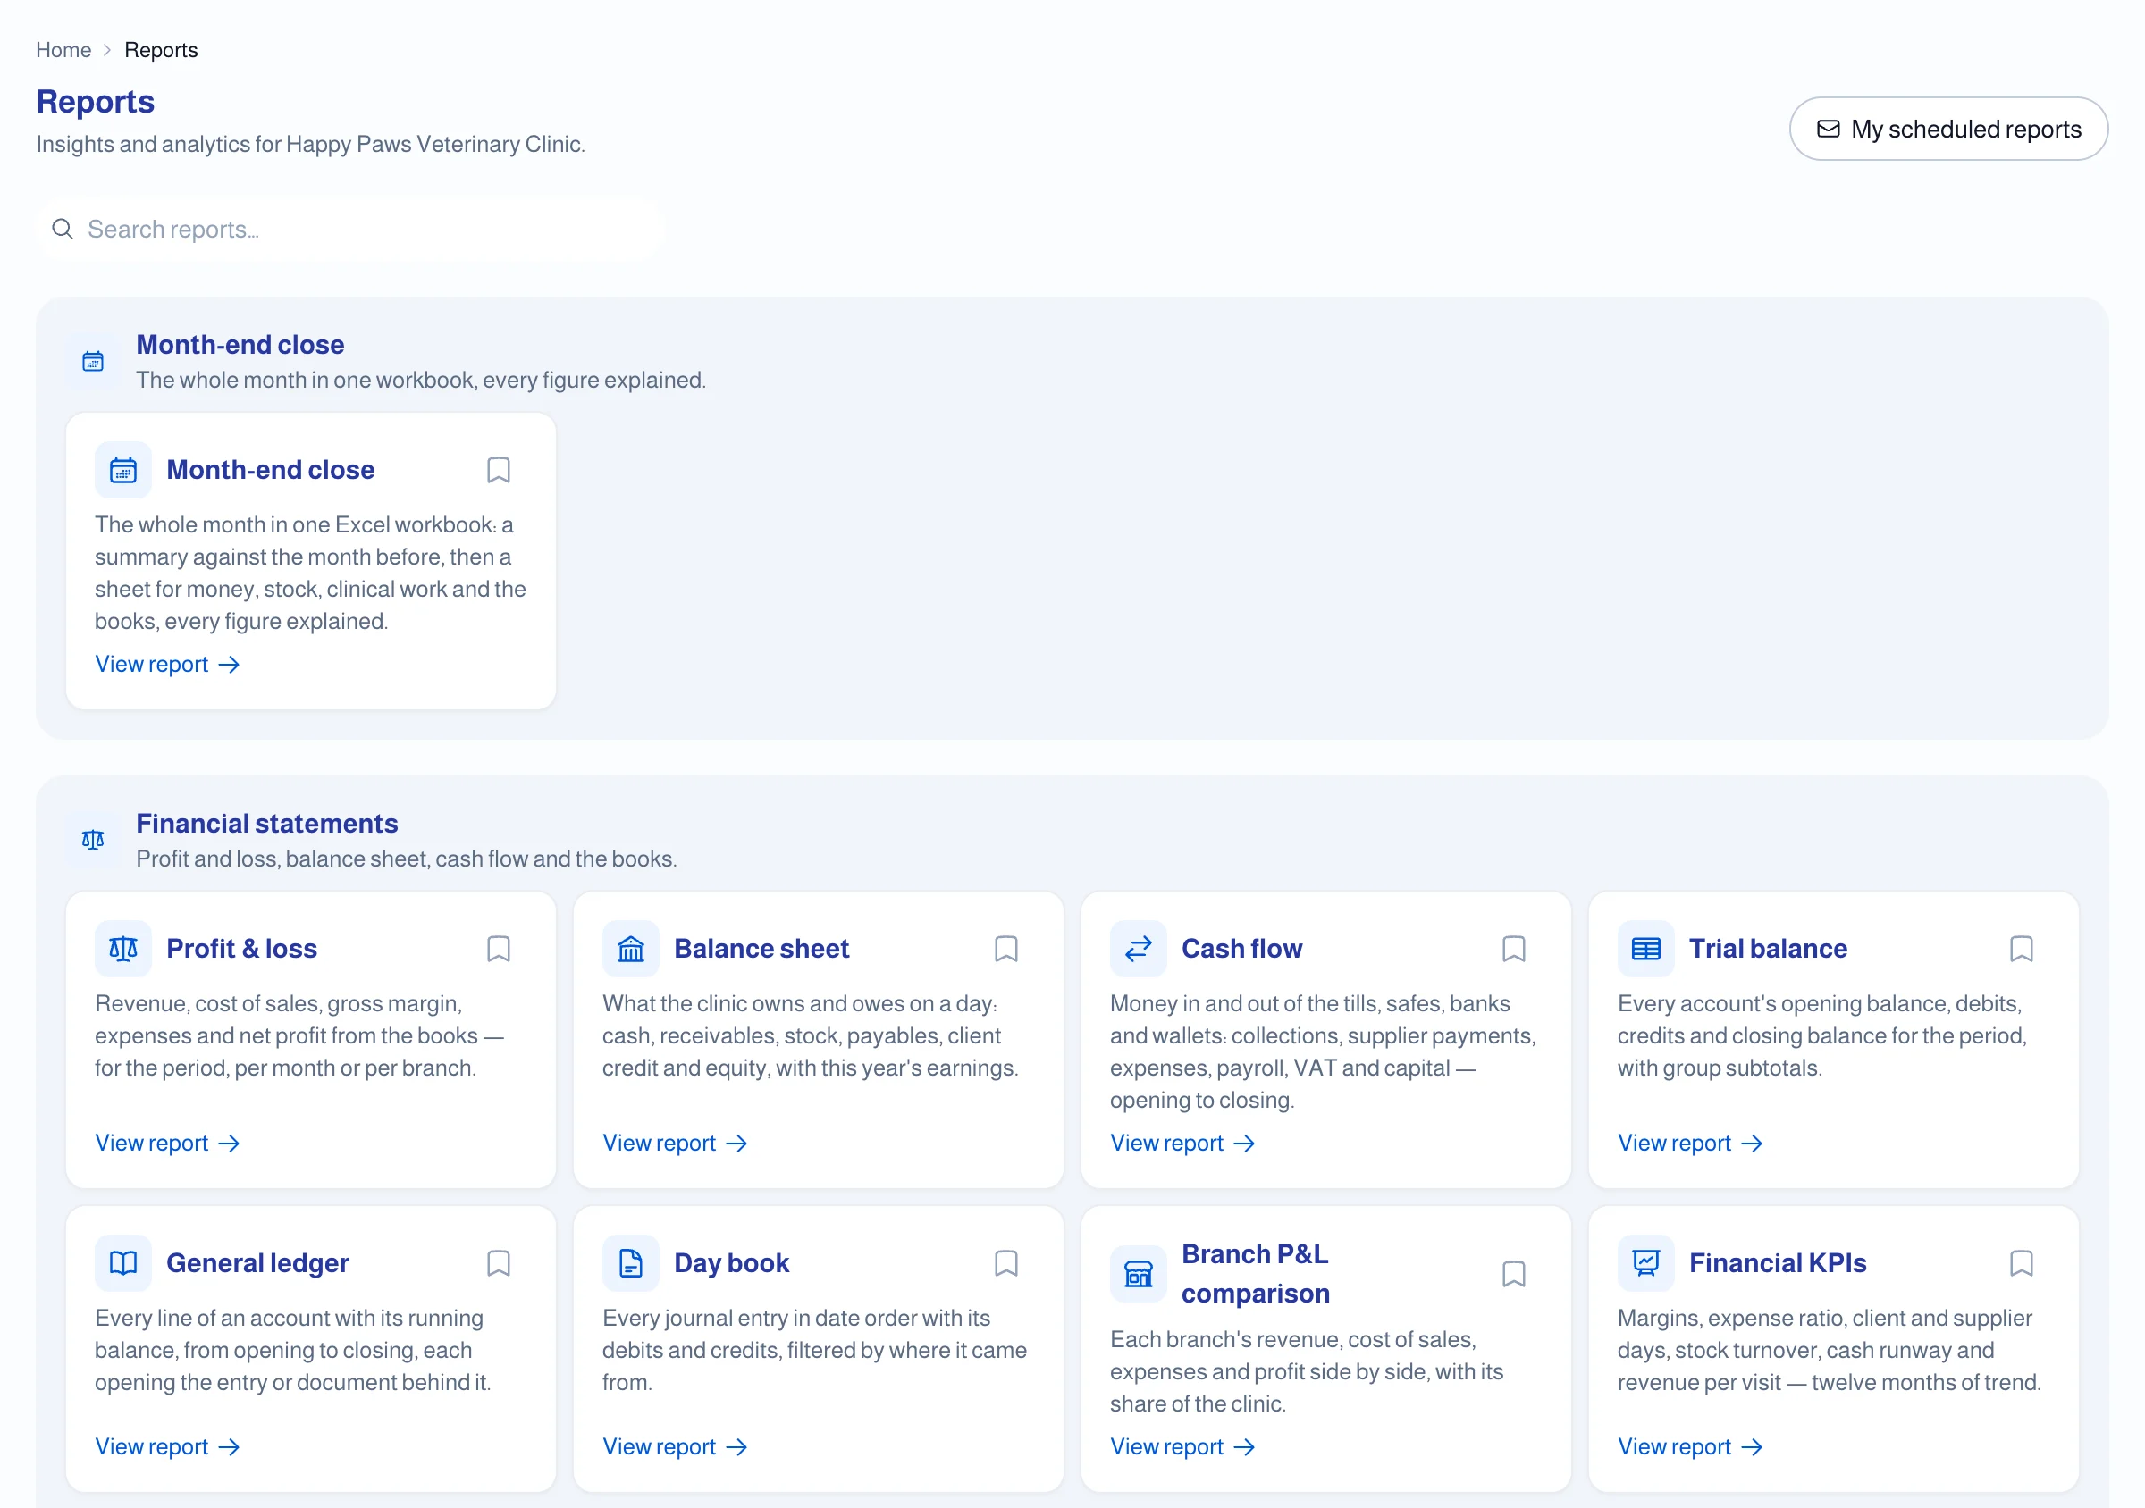This screenshot has height=1508, width=2145.
Task: View report for Month-end close
Action: tap(167, 664)
